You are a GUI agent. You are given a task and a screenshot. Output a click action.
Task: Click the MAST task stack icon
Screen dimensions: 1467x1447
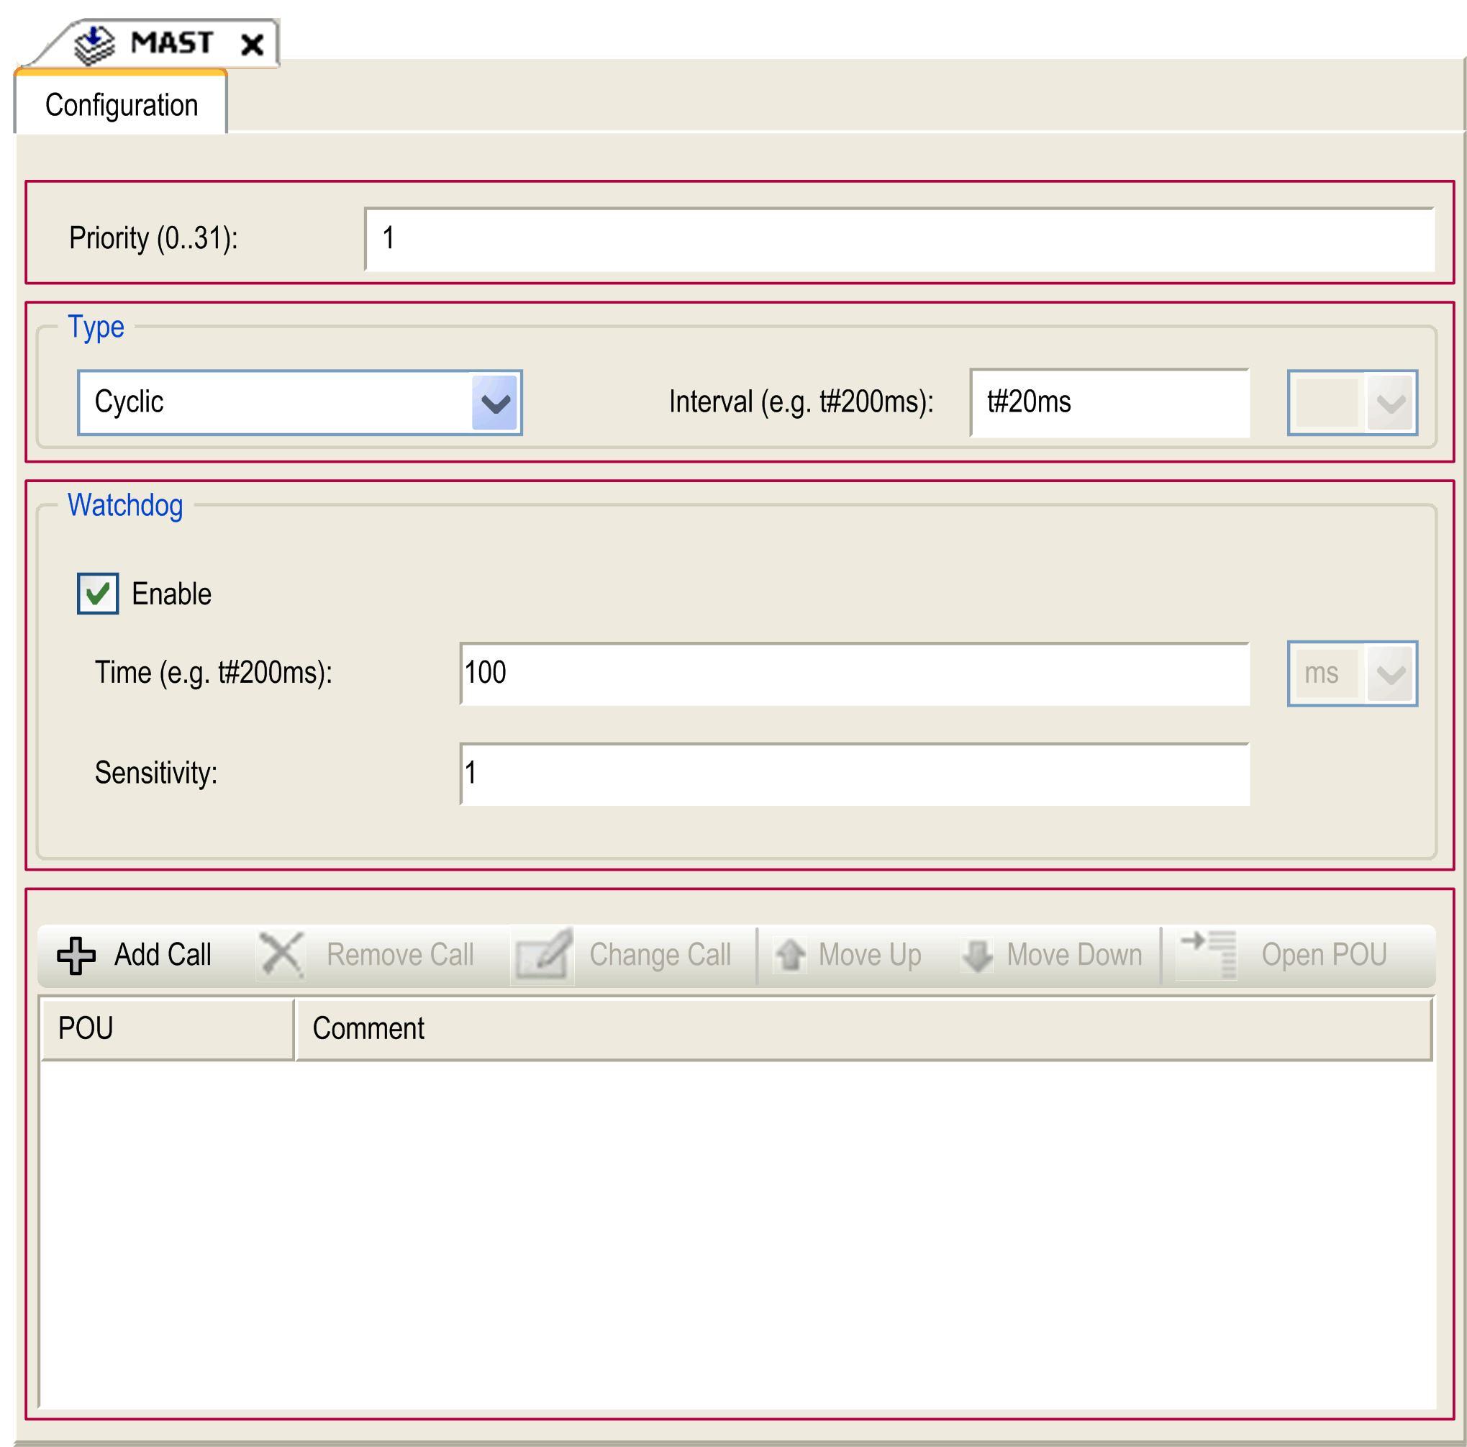point(94,44)
